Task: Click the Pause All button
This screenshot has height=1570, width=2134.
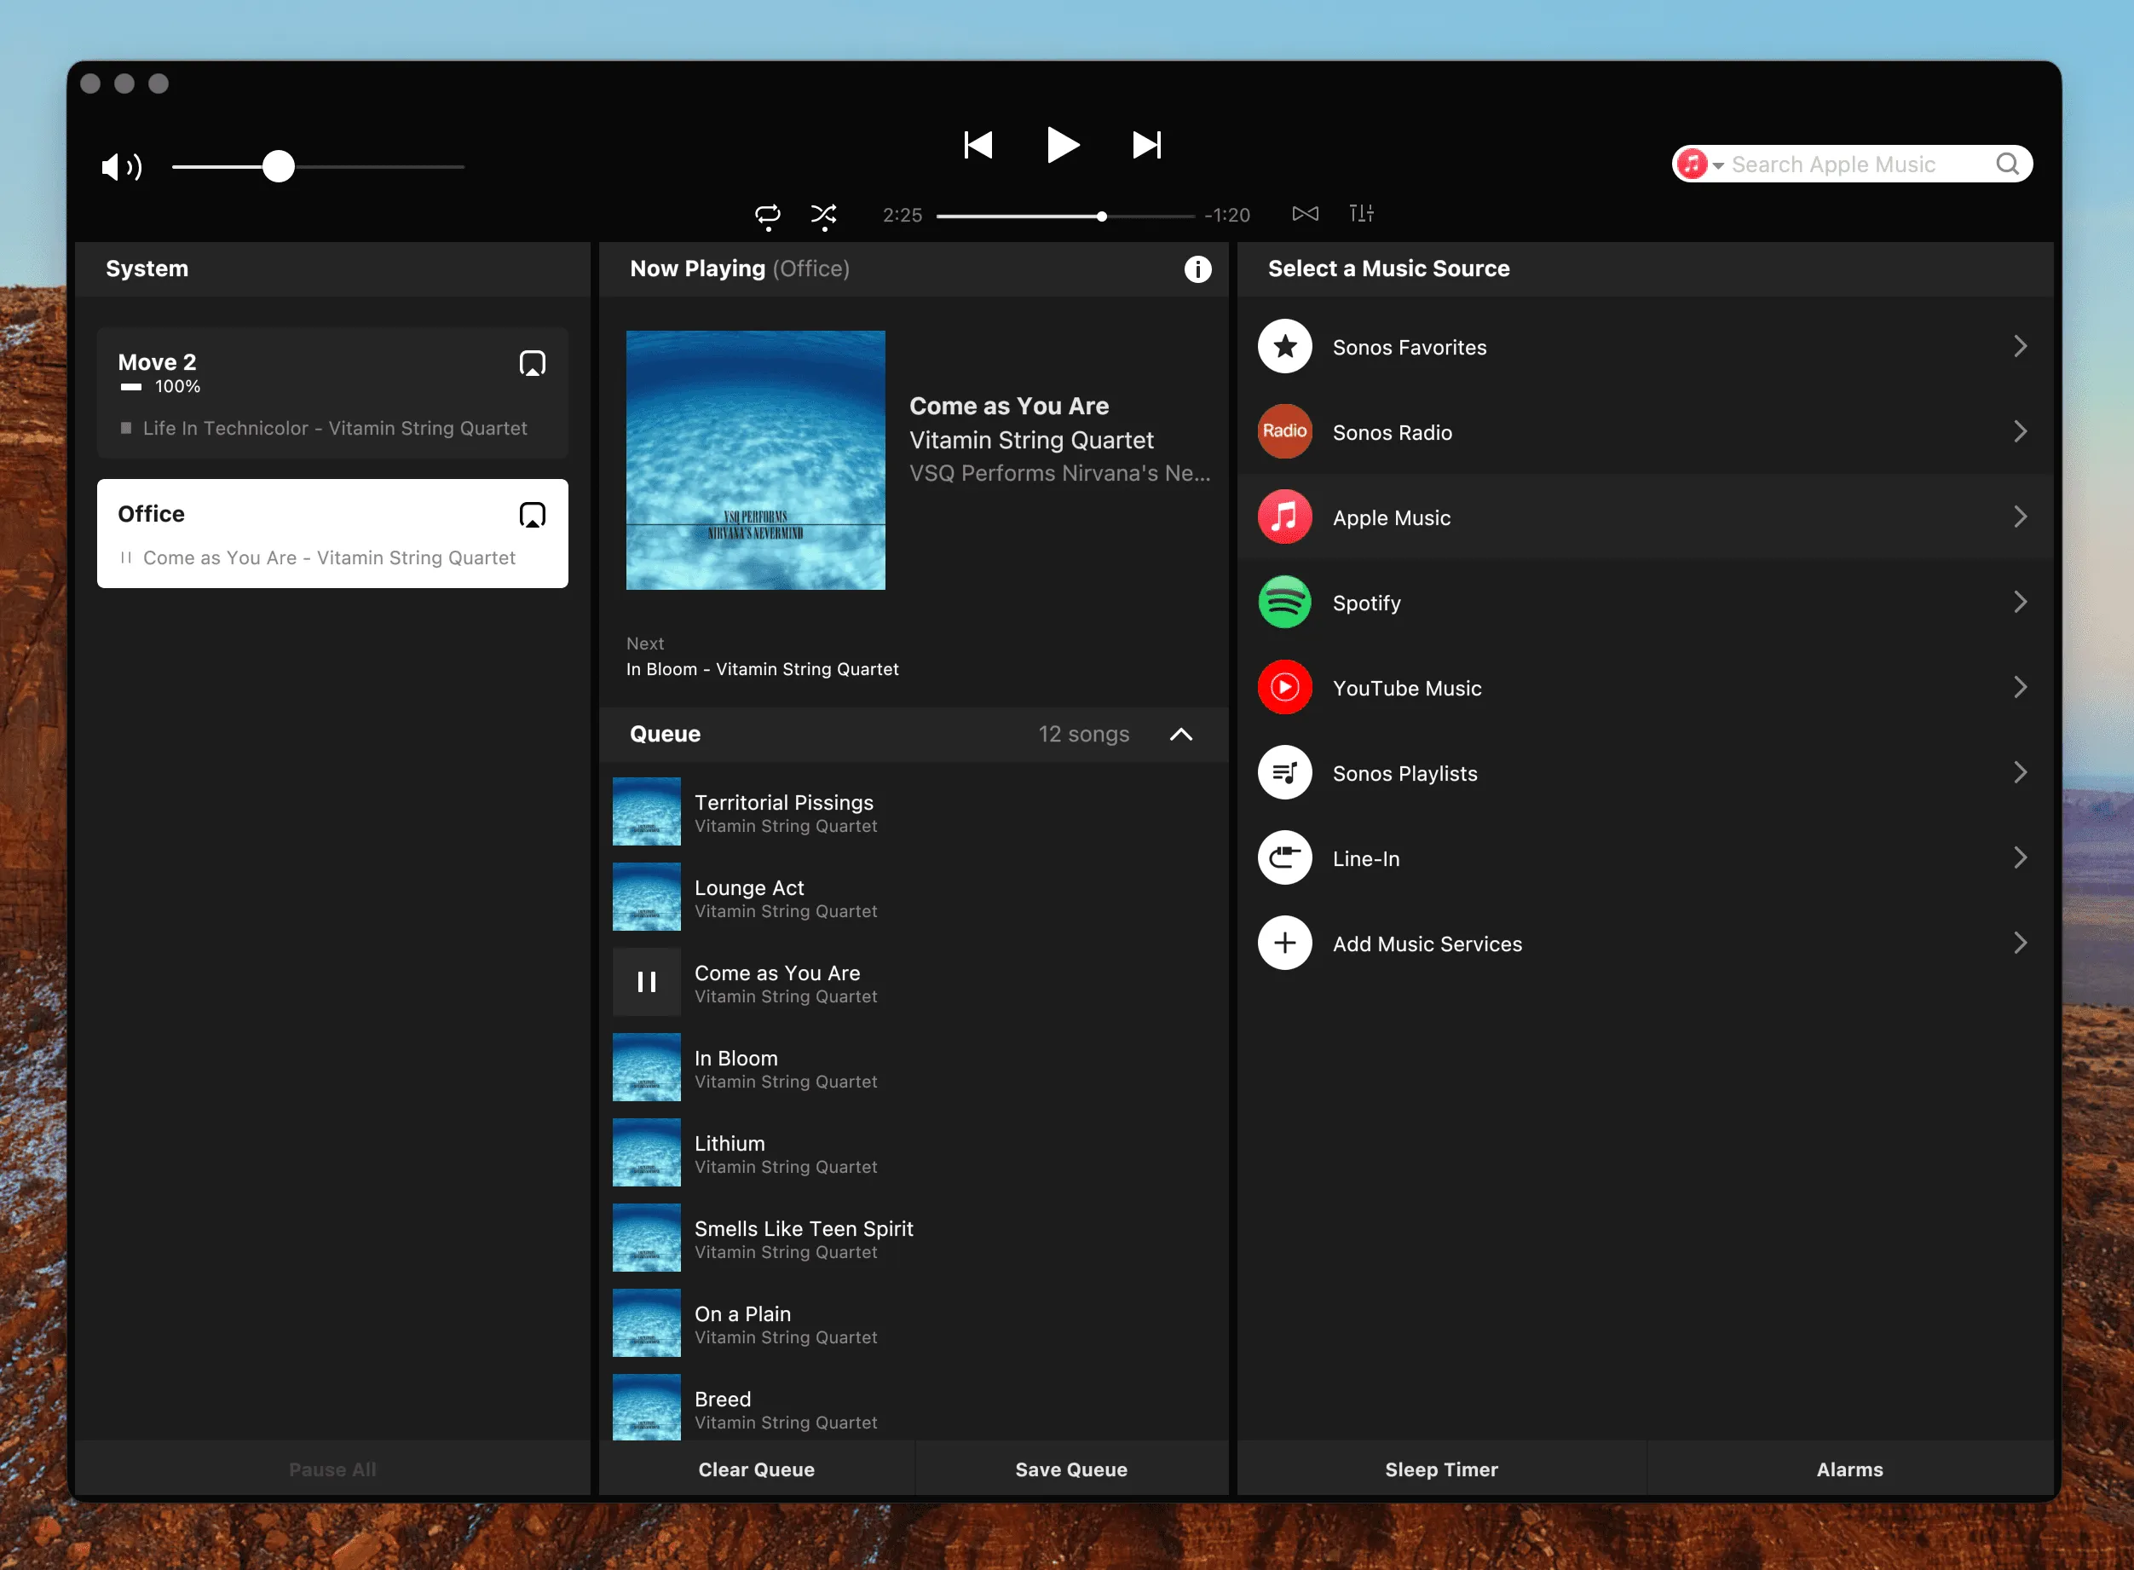Action: point(332,1469)
